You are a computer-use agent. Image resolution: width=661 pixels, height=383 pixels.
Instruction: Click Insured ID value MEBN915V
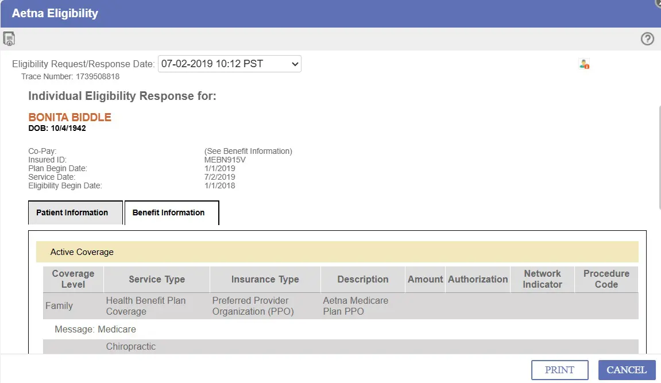pyautogui.click(x=225, y=160)
